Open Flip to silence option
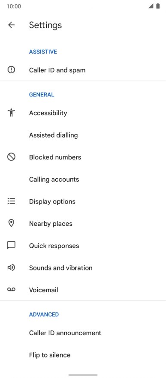This screenshot has height=378, width=166. pos(83,355)
